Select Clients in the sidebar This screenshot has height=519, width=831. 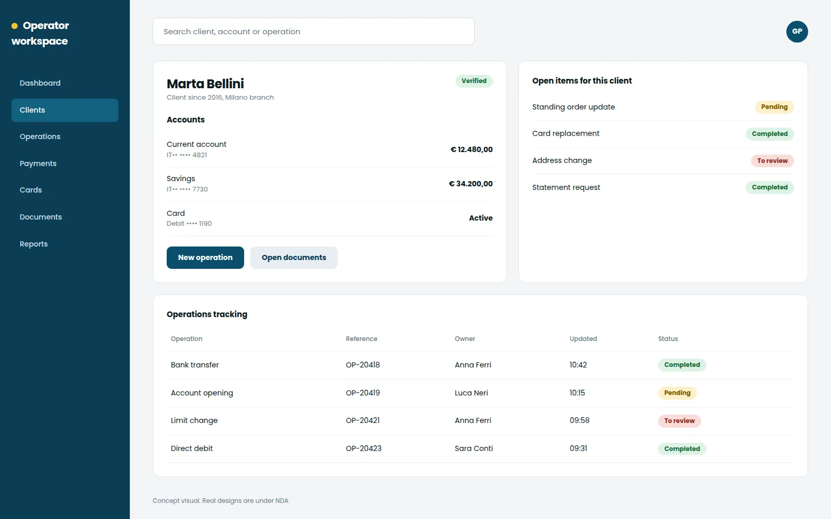pyautogui.click(x=65, y=110)
